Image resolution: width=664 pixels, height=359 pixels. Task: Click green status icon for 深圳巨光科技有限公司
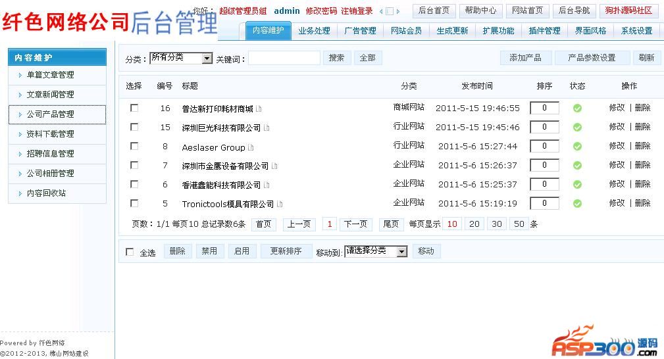(577, 128)
